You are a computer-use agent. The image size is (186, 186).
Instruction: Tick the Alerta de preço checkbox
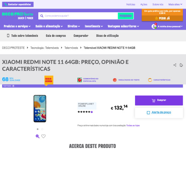tap(148, 113)
